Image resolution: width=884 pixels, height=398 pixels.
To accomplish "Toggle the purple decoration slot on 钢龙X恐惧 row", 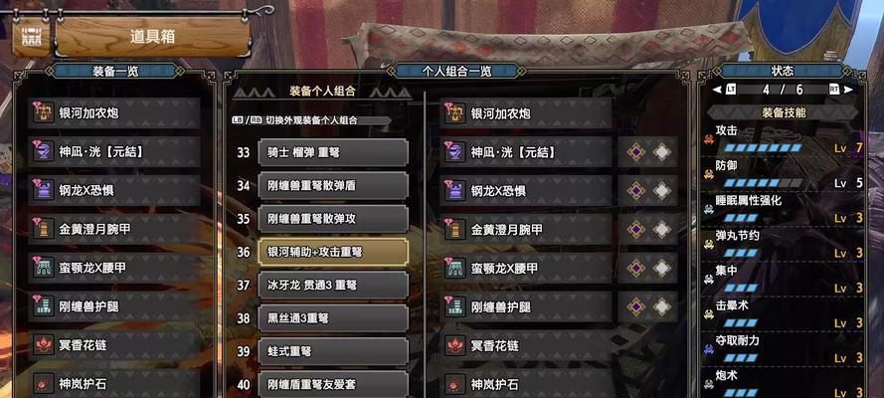I will [636, 191].
